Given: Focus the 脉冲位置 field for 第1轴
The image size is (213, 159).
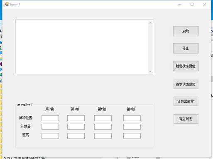Looking at the screenshot, I should pos(76,118).
